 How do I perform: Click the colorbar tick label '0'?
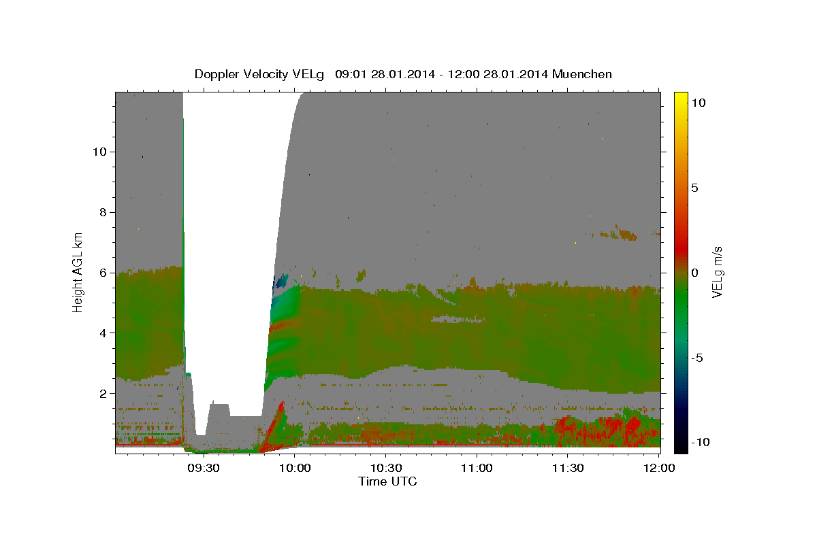[695, 272]
